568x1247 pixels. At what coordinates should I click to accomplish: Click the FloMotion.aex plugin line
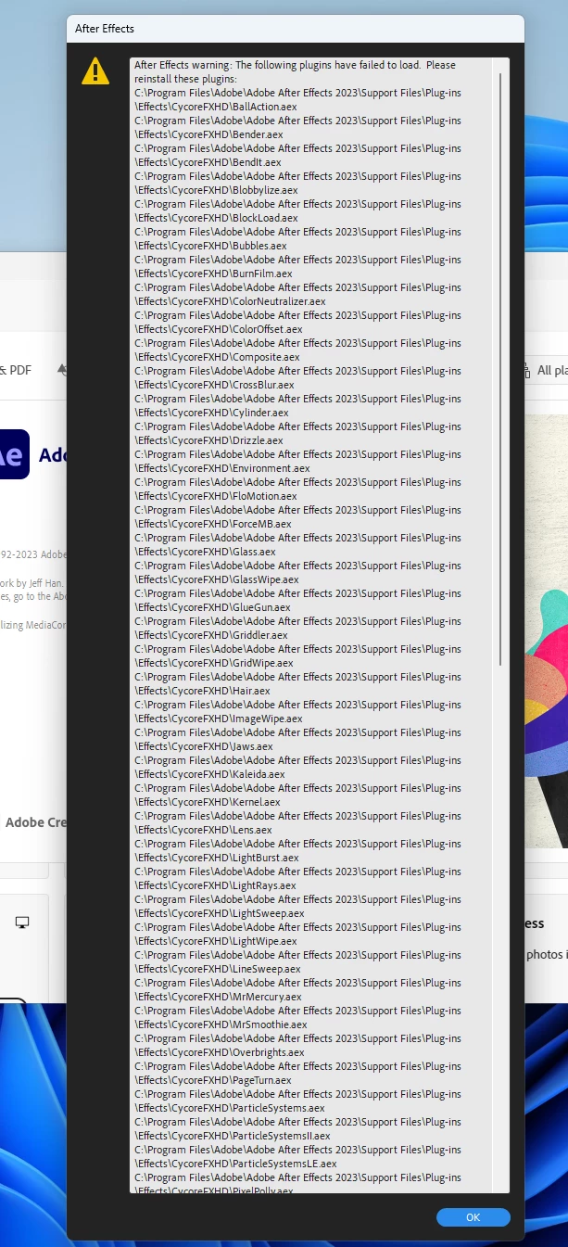click(x=216, y=496)
